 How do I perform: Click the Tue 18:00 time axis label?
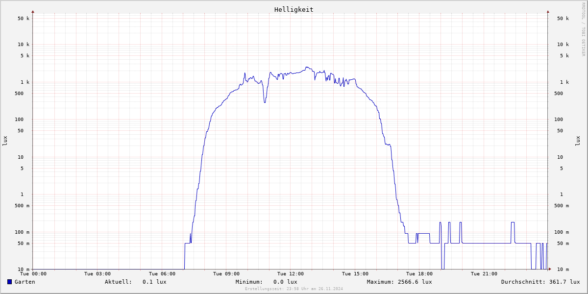coord(419,274)
